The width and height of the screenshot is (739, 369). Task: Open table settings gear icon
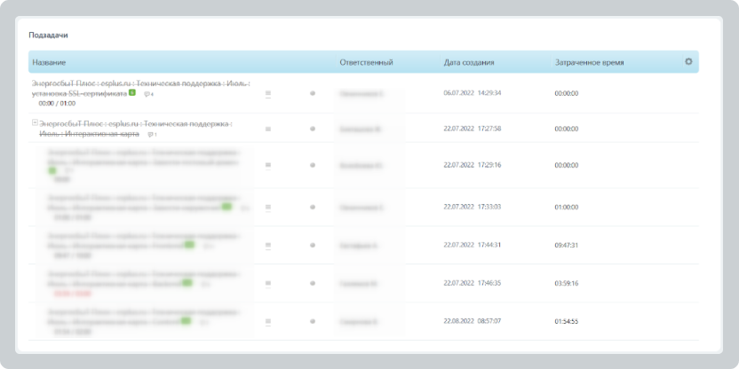pos(688,62)
